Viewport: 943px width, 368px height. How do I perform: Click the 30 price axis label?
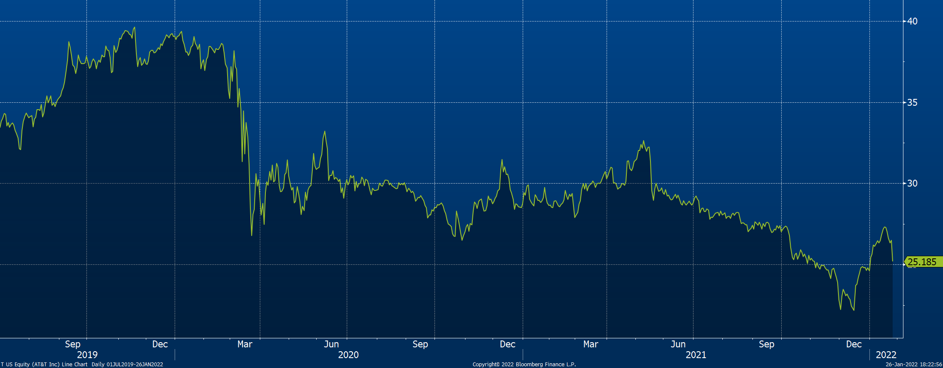[912, 183]
